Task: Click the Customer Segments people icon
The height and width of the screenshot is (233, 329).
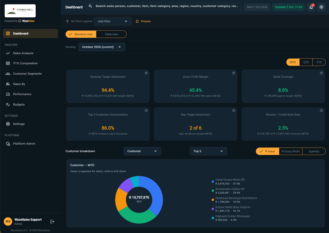Action: click(8, 74)
